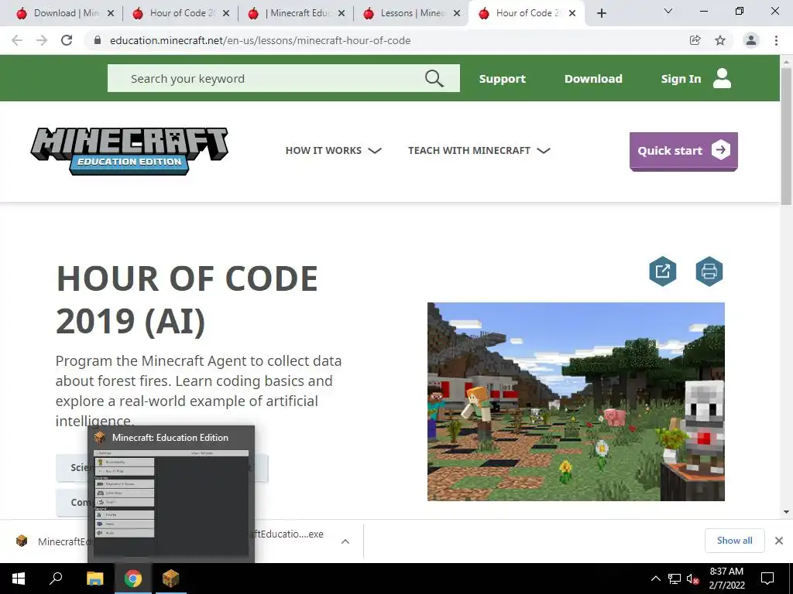Open the notification center icon
Viewport: 793px width, 594px height.
tap(767, 579)
